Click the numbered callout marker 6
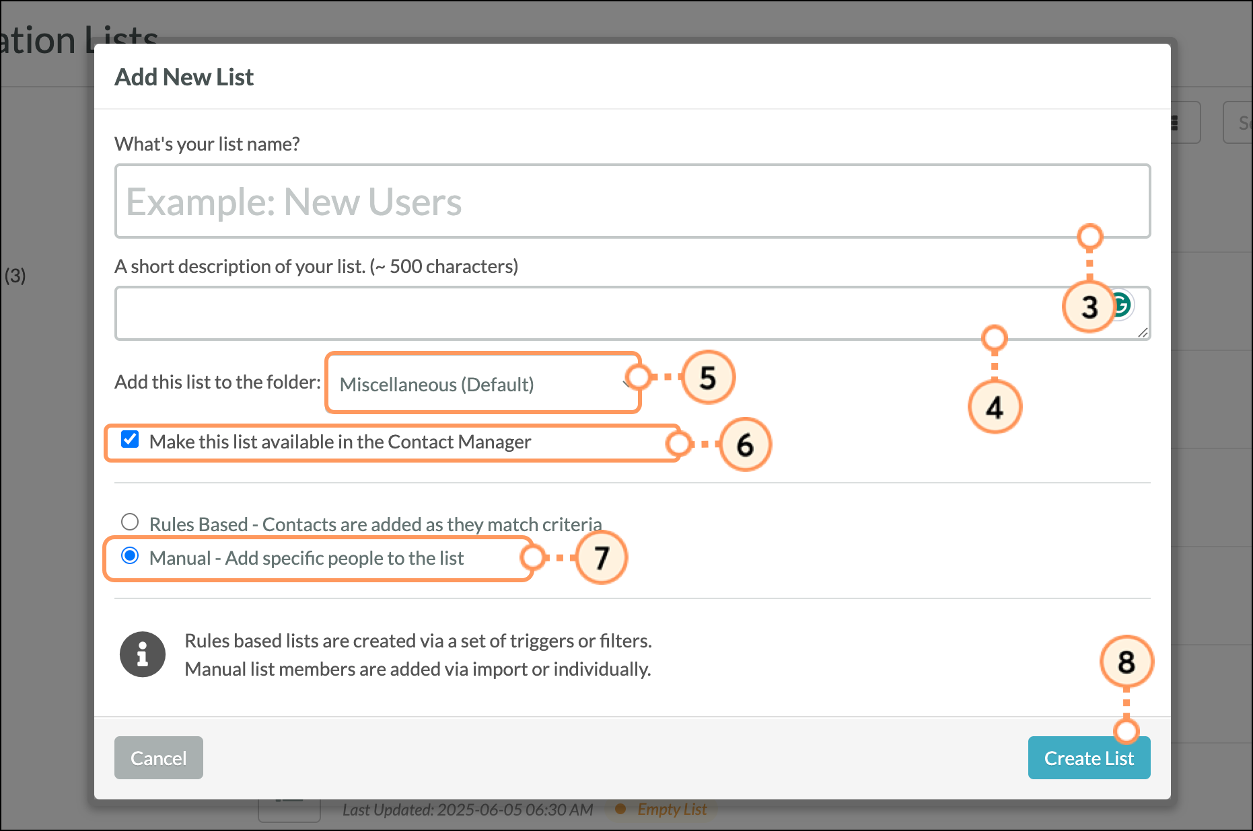 (x=745, y=445)
